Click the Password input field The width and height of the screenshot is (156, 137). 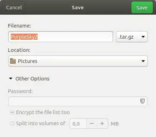coord(78,101)
